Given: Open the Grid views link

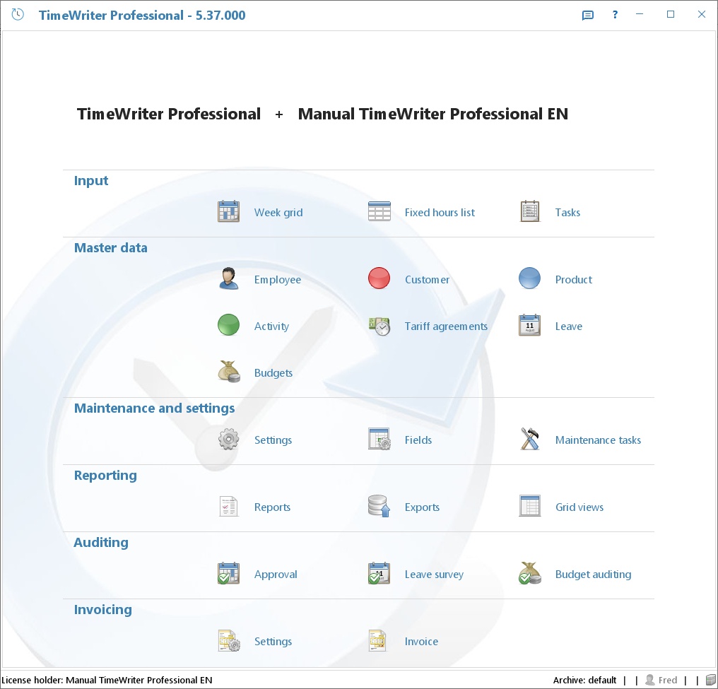Looking at the screenshot, I should click(x=579, y=507).
